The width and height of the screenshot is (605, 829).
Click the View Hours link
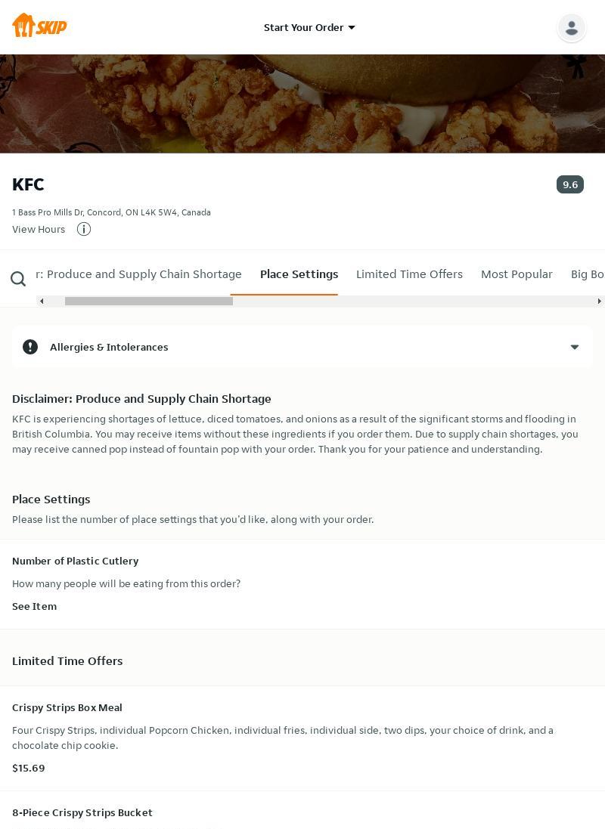click(x=39, y=230)
